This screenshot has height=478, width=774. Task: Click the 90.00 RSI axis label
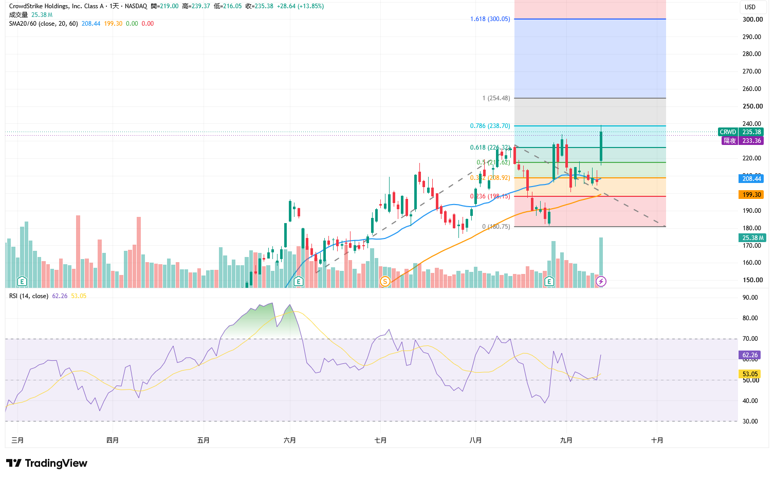click(x=751, y=298)
